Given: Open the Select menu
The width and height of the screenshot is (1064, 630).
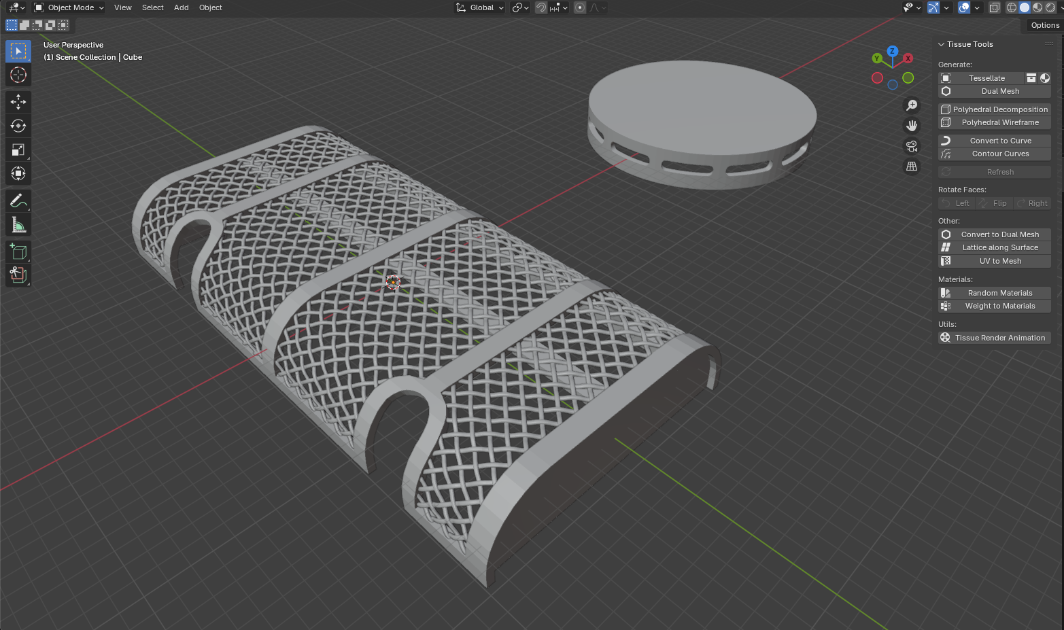Looking at the screenshot, I should pyautogui.click(x=152, y=7).
